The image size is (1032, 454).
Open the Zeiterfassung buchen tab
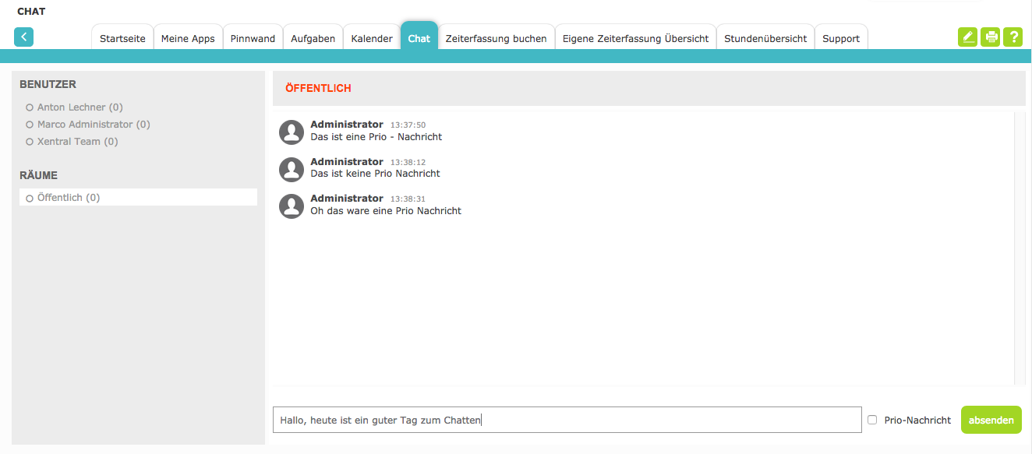pyautogui.click(x=496, y=38)
